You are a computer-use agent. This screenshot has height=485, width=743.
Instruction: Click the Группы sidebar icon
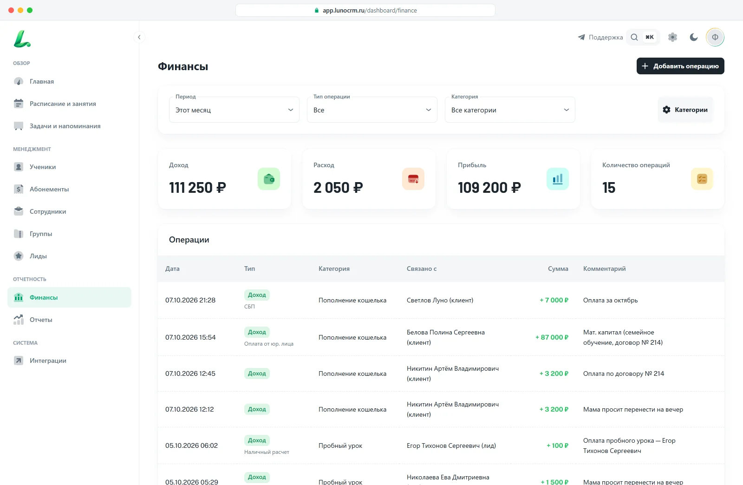19,234
